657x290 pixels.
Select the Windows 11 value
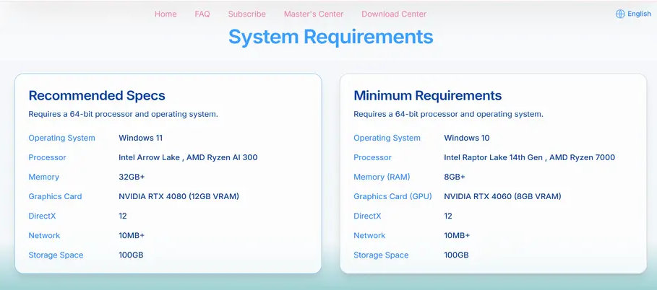pyautogui.click(x=140, y=138)
